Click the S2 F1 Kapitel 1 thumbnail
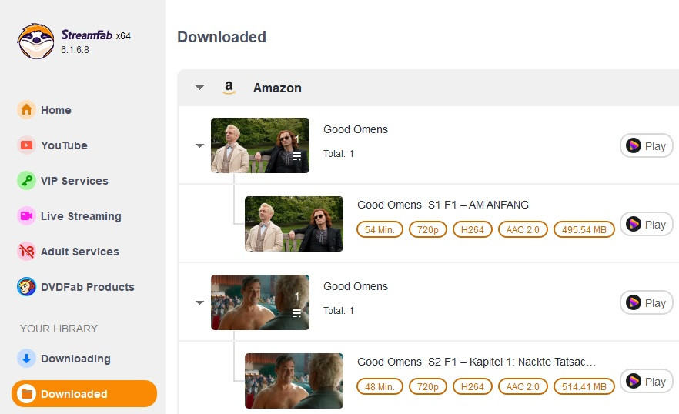679x414 pixels. point(294,381)
